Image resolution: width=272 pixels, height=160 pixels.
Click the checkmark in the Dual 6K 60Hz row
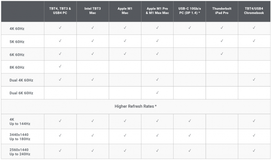(x=157, y=92)
